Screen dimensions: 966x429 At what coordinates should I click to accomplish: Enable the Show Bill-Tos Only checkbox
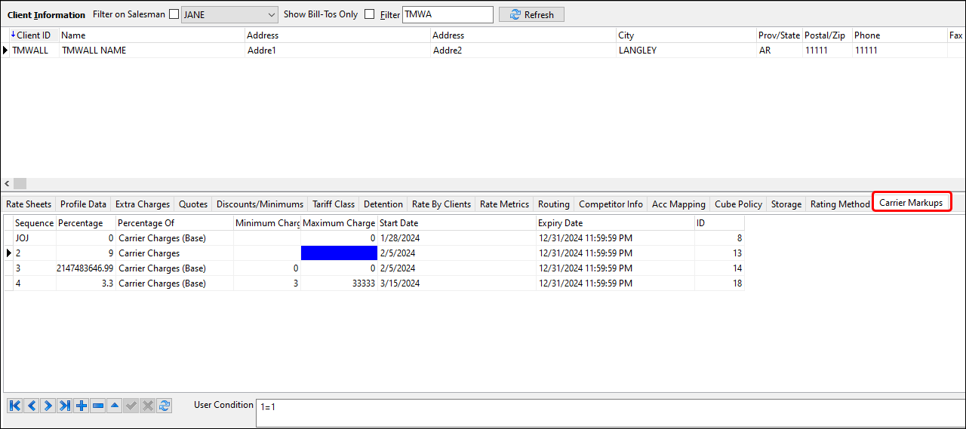click(369, 14)
